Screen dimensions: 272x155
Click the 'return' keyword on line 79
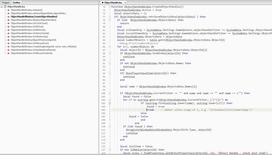click(x=124, y=23)
